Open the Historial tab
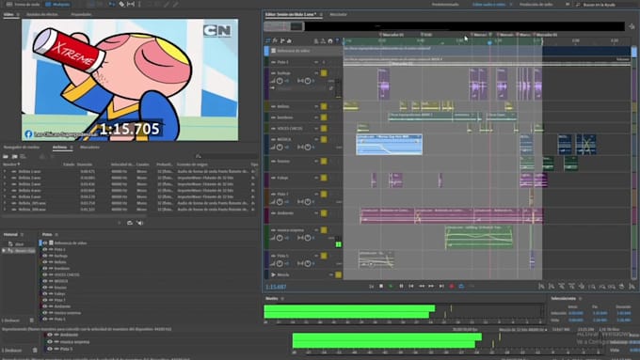Image resolution: width=640 pixels, height=360 pixels. tap(10, 234)
